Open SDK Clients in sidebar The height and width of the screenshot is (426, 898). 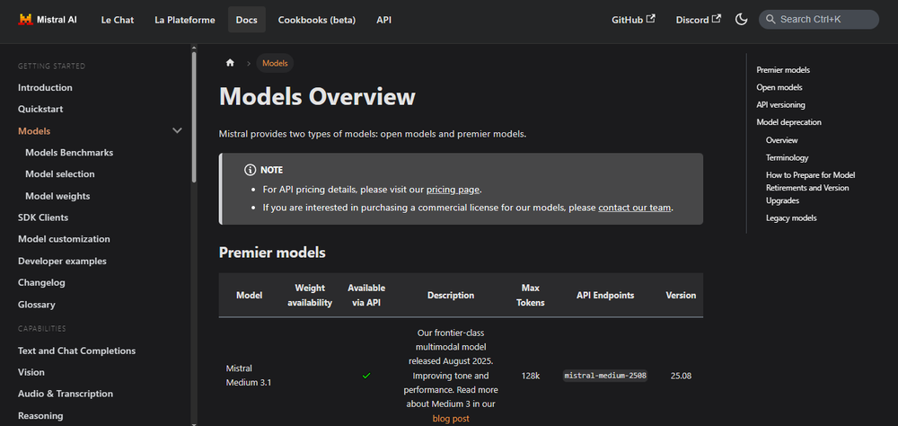point(43,217)
